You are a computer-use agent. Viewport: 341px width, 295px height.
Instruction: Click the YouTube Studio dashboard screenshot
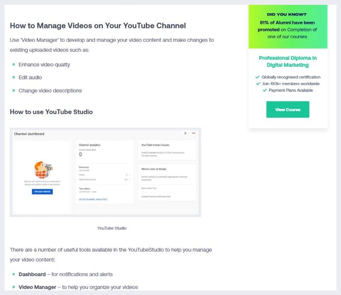coord(105,172)
